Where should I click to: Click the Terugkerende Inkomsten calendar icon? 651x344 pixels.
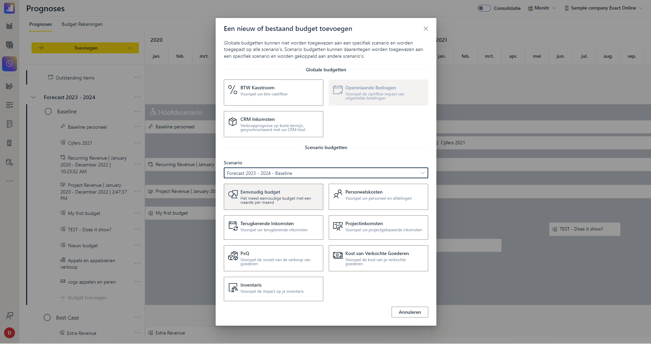[x=233, y=226]
